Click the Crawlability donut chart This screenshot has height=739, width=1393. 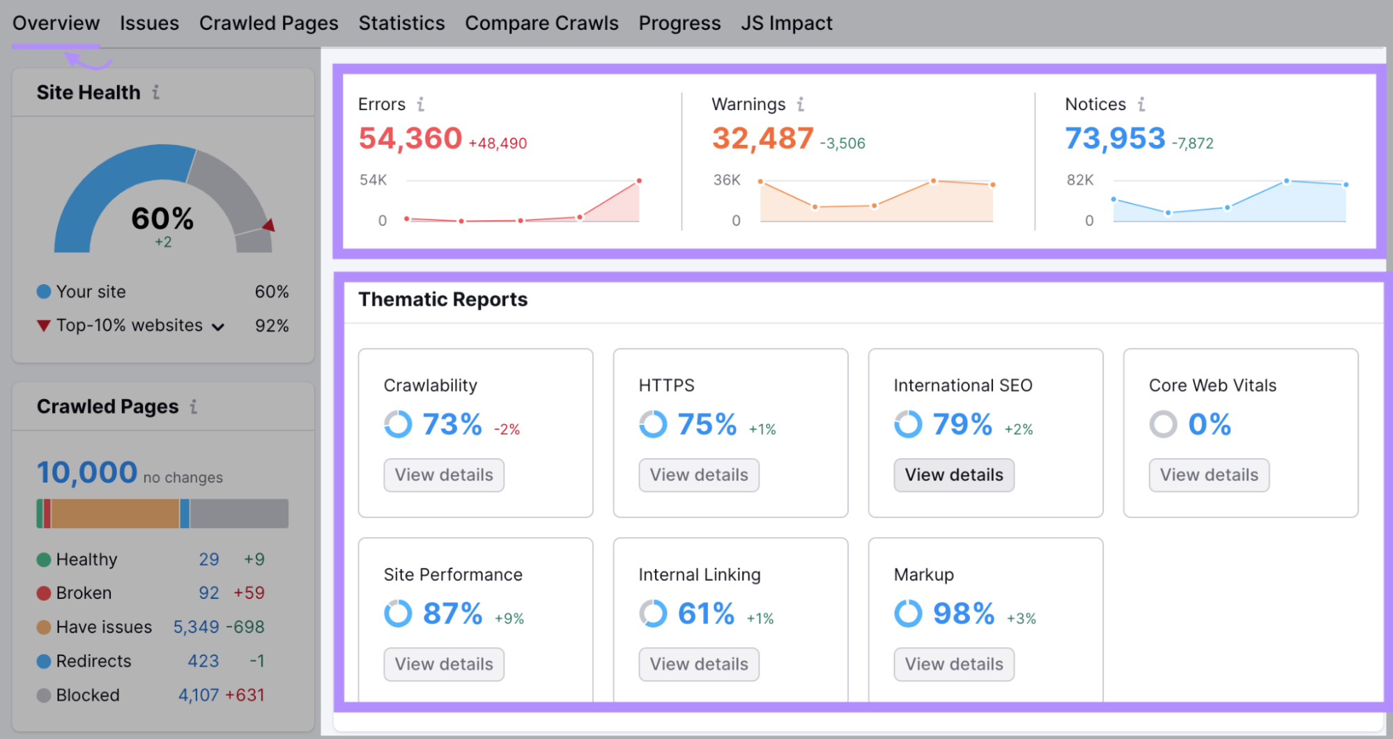pyautogui.click(x=397, y=423)
